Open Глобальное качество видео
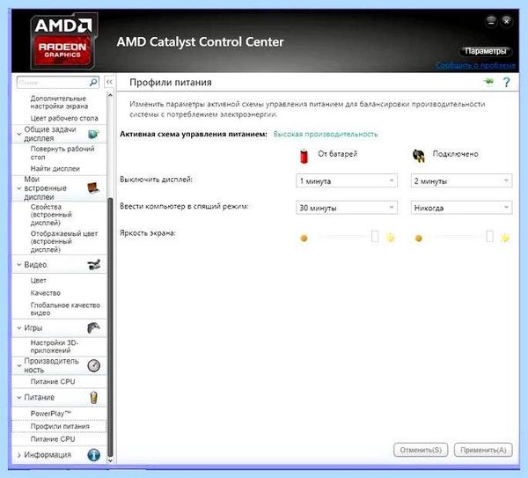528x478 pixels. tap(65, 309)
